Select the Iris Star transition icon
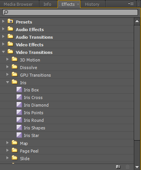The image size is (141, 170). tap(19, 135)
